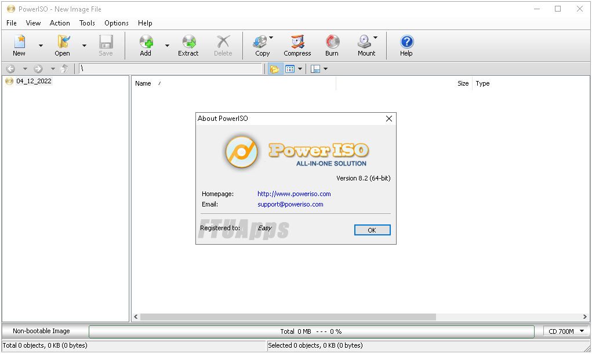The width and height of the screenshot is (592, 354).
Task: Click the scrollbar left arrow
Action: pyautogui.click(x=136, y=317)
